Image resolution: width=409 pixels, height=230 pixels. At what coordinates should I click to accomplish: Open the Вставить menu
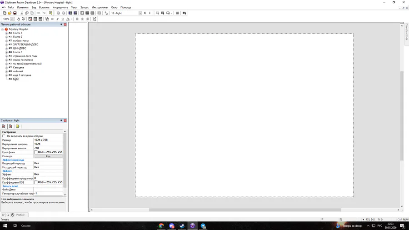[44, 8]
